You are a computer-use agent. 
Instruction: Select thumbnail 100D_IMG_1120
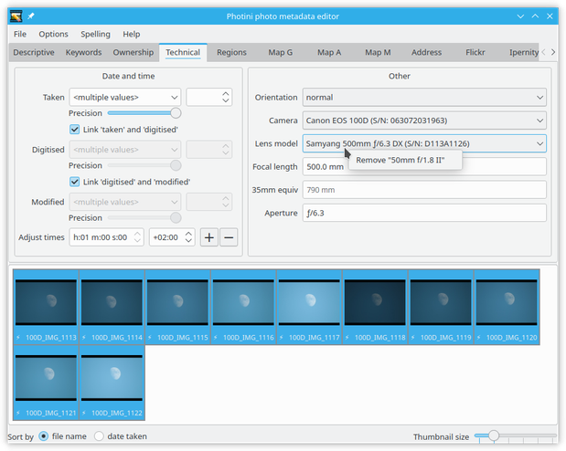507,307
